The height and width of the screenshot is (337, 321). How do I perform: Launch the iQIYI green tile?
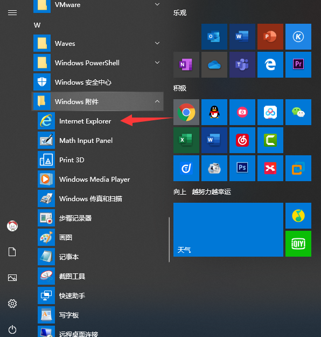(298, 244)
